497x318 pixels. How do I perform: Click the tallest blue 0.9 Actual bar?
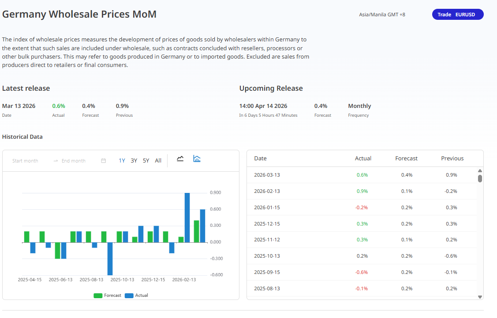tap(187, 218)
